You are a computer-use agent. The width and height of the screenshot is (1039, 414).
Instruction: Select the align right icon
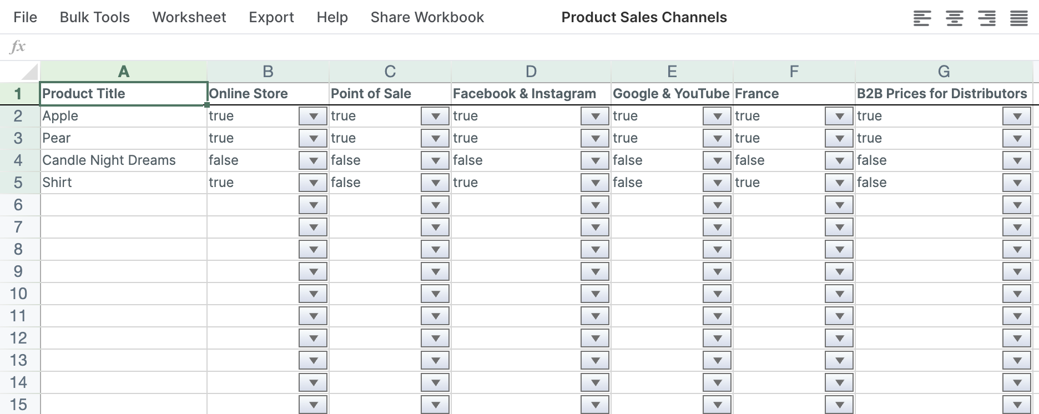pos(986,17)
